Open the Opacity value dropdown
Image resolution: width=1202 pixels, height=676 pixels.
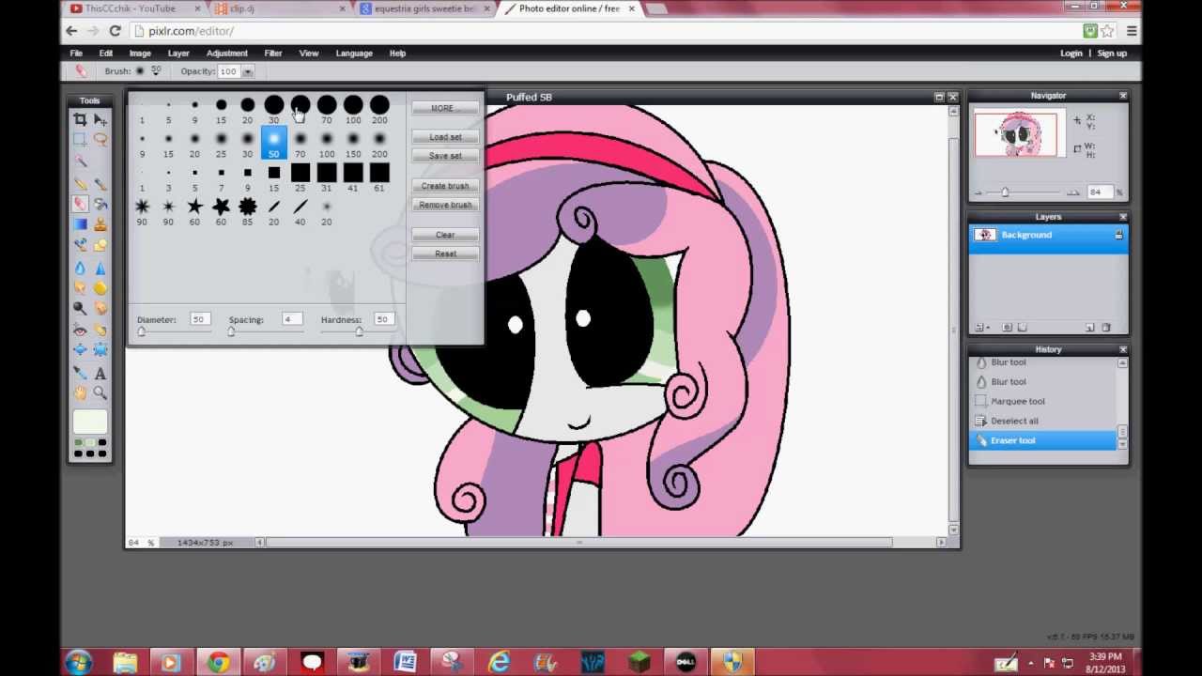[248, 71]
